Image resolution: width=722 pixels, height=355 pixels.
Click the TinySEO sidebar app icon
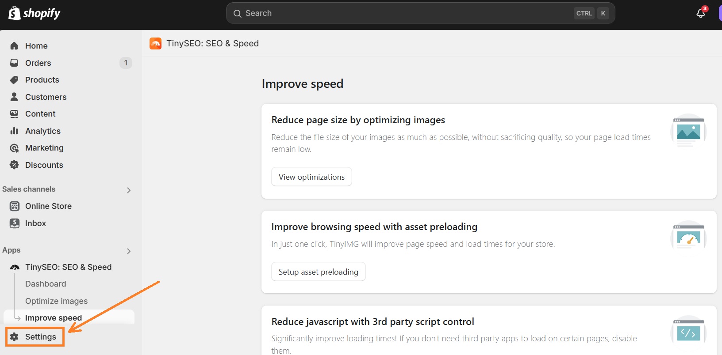click(15, 267)
